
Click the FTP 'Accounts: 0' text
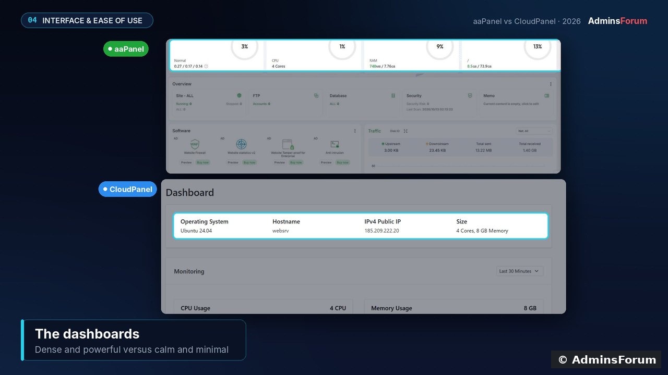coord(262,104)
